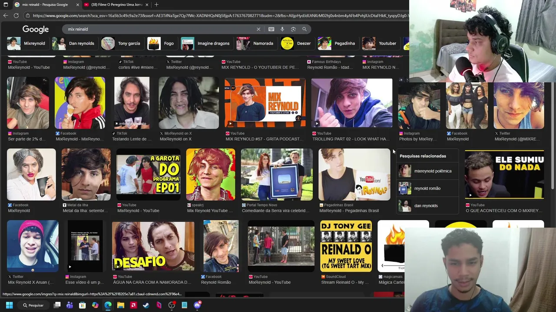Open Discord from the taskbar
This screenshot has height=312, width=556.
point(197,305)
